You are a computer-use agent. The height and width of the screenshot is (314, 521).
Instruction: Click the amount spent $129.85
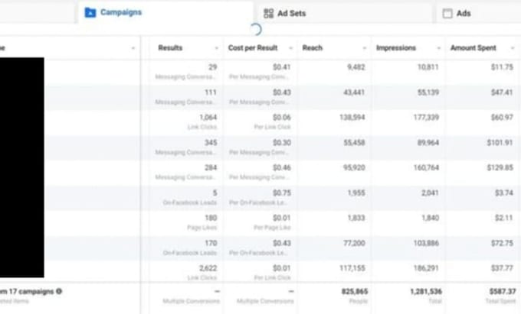(x=500, y=167)
